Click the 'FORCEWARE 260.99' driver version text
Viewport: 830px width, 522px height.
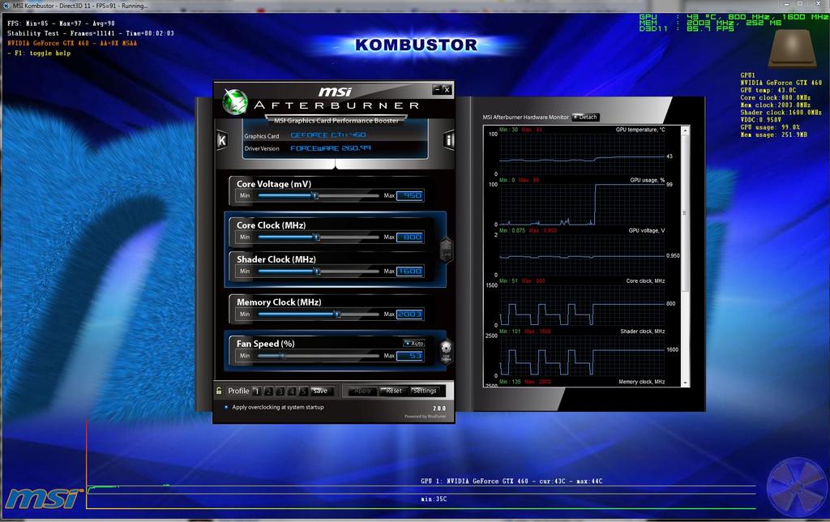click(x=331, y=148)
